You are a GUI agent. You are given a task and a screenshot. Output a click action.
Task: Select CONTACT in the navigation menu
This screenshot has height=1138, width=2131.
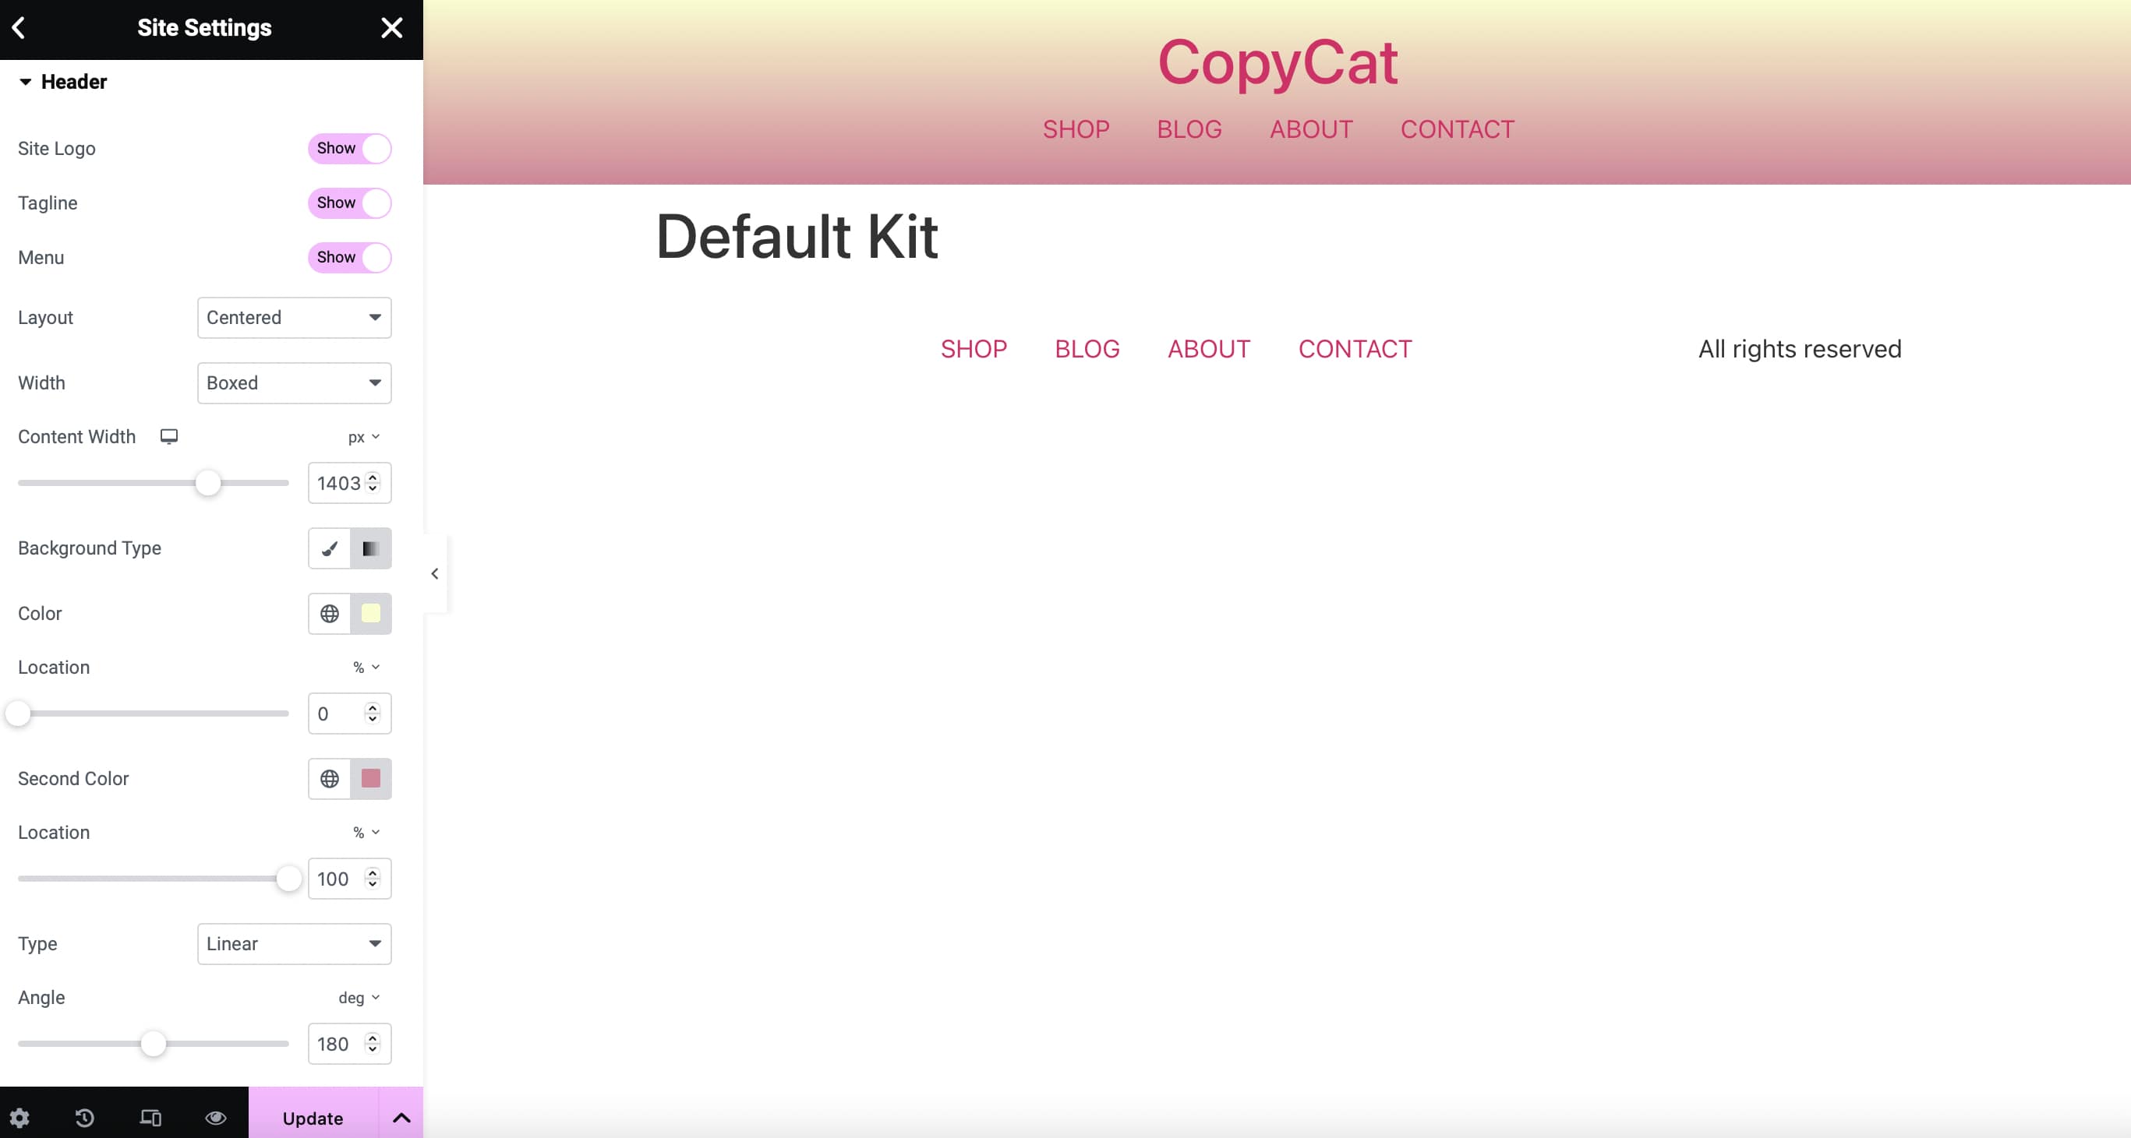pos(1457,129)
